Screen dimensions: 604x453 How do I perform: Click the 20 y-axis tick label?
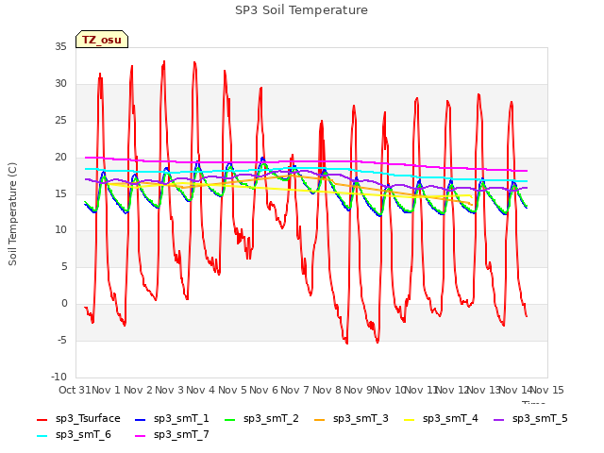point(60,158)
